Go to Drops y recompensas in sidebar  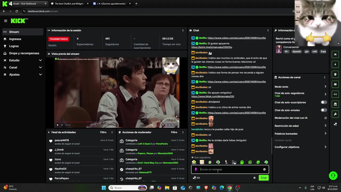23,53
